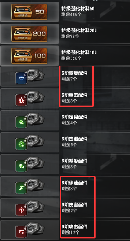Click the 6阶攻击配件 text label
This screenshot has height=241, width=130.
tap(75, 227)
